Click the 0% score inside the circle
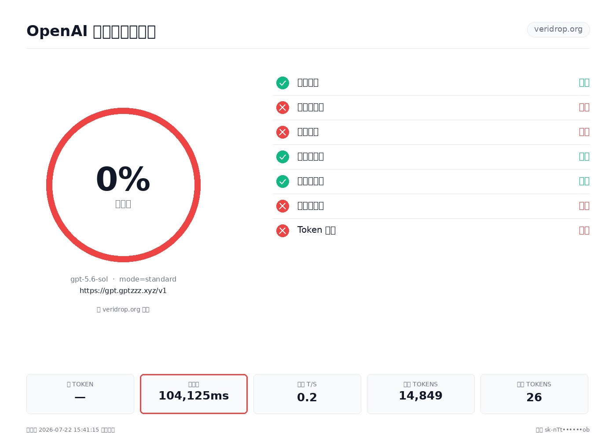 click(x=123, y=179)
